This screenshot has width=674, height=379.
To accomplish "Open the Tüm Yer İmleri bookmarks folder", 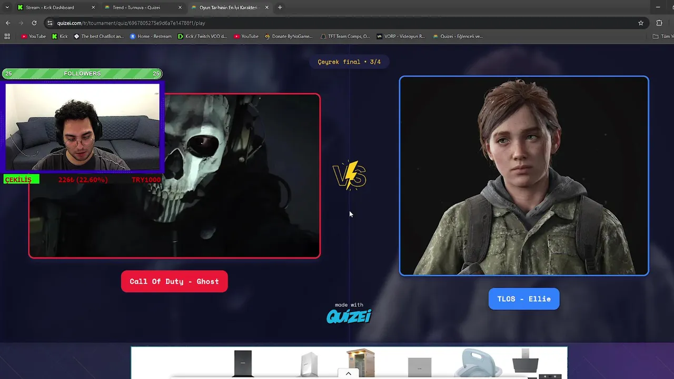I will tap(662, 36).
